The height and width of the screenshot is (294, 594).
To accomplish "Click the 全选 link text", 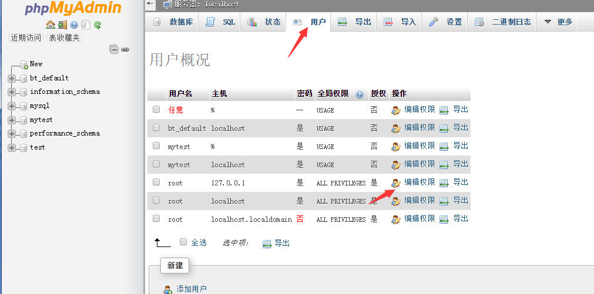I will (x=199, y=242).
